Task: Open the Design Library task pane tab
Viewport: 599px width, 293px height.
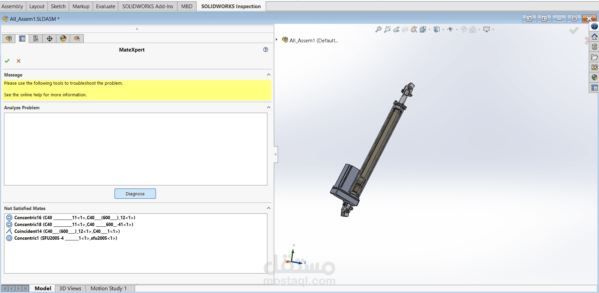Action: 595,47
